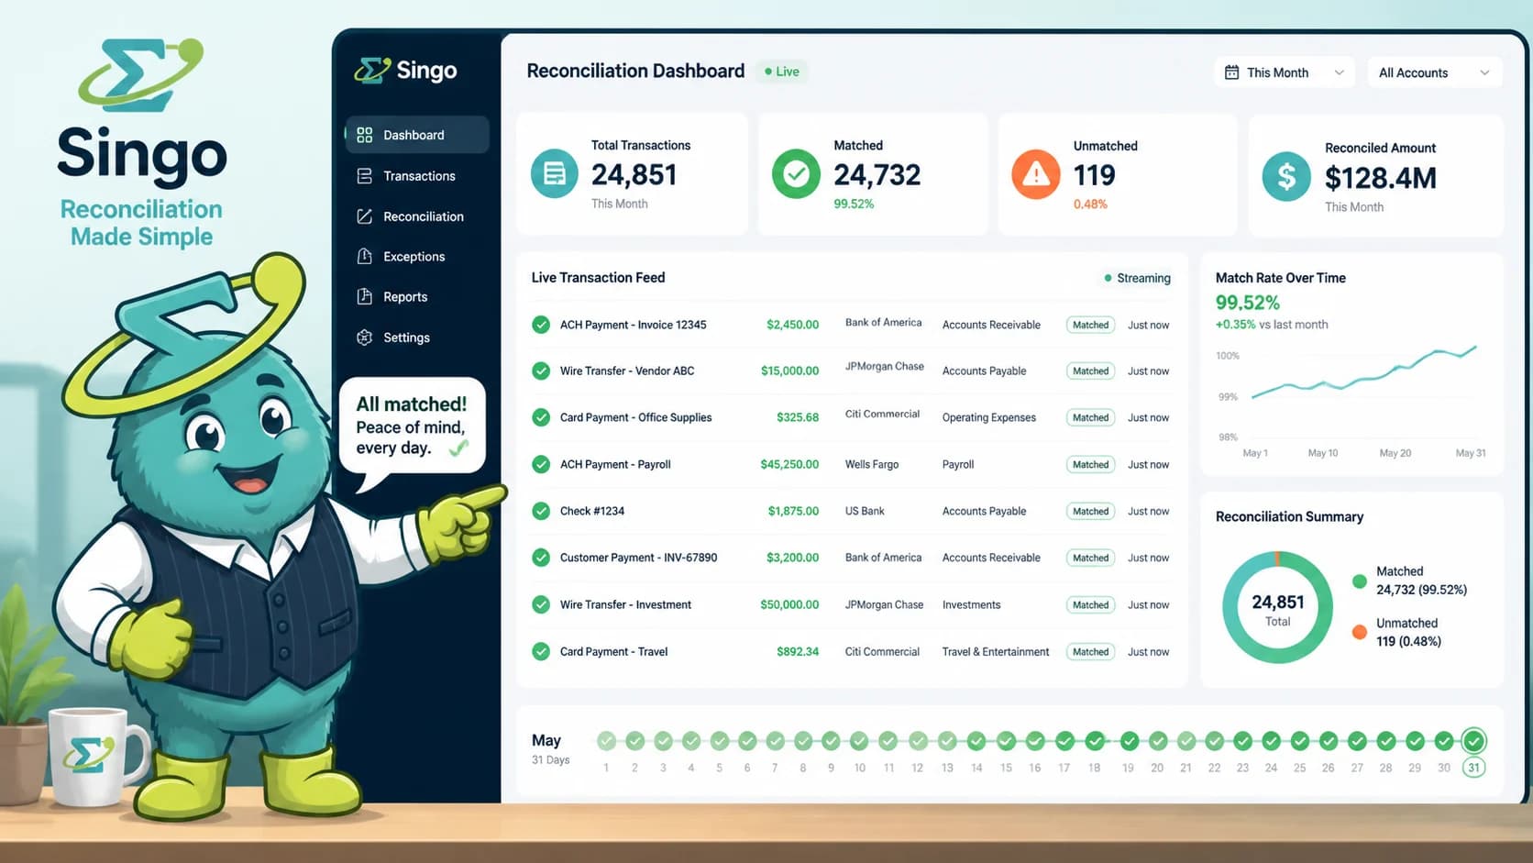Click check icon for Card Payment - Travel

pos(541,651)
